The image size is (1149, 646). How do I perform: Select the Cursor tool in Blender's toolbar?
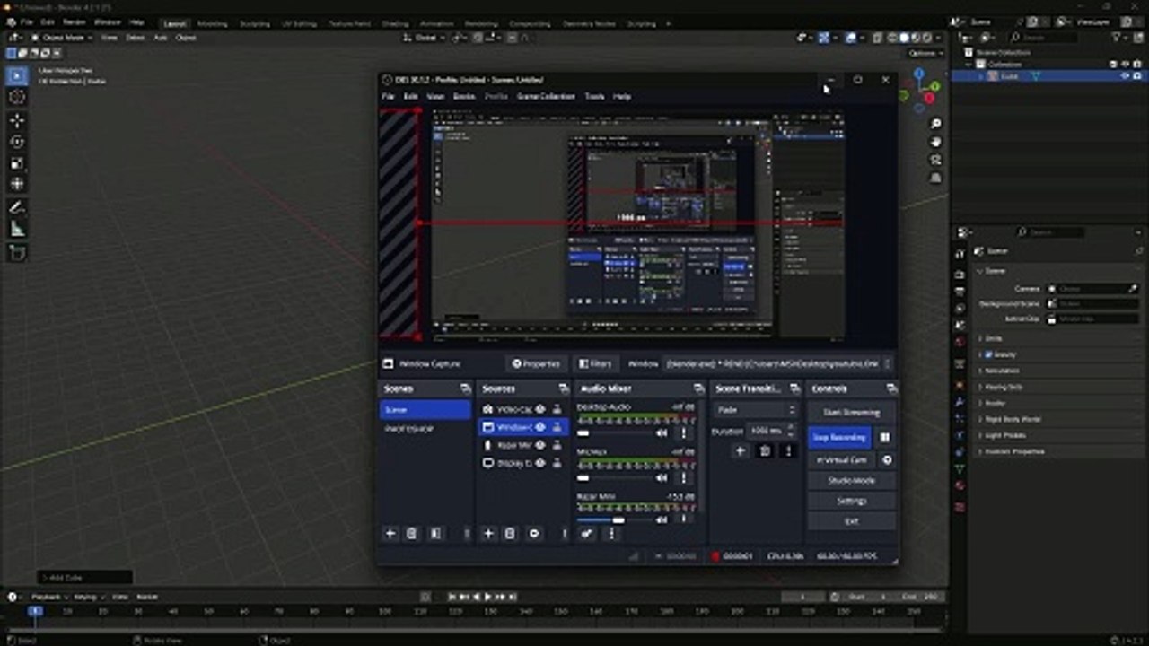pos(16,98)
